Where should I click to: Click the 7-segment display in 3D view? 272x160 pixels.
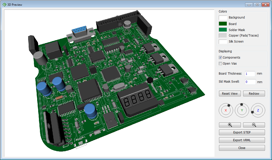(138, 99)
